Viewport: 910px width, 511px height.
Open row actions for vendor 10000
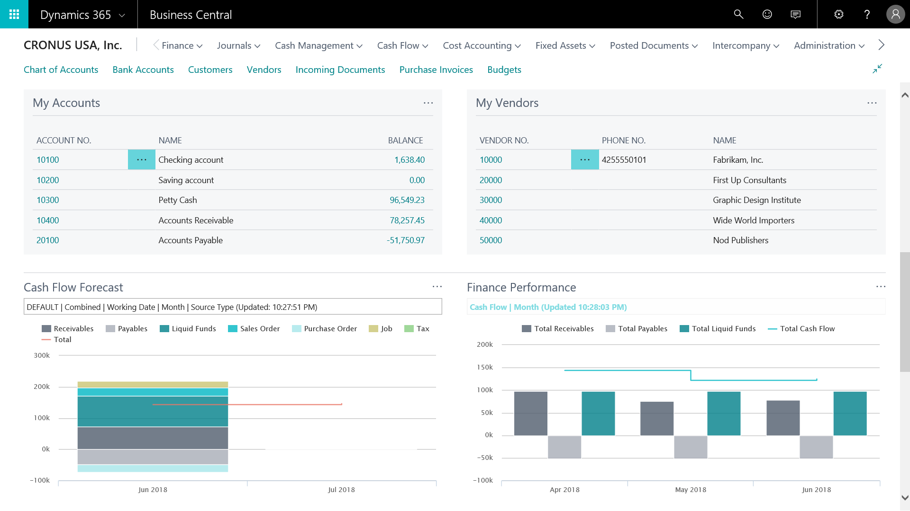585,159
